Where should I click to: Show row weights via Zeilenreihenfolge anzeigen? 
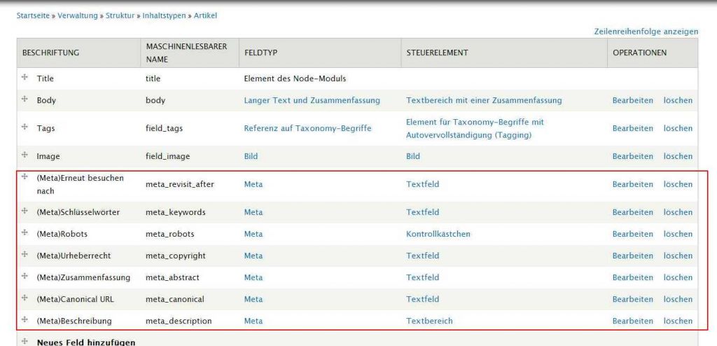tap(646, 32)
